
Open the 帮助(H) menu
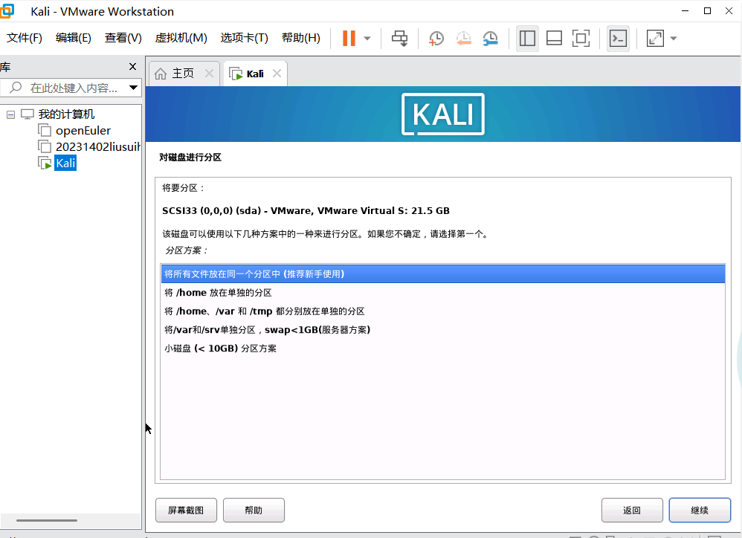click(301, 38)
